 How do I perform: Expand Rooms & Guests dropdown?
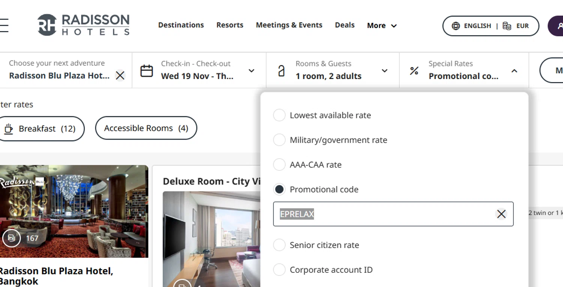[x=384, y=71]
